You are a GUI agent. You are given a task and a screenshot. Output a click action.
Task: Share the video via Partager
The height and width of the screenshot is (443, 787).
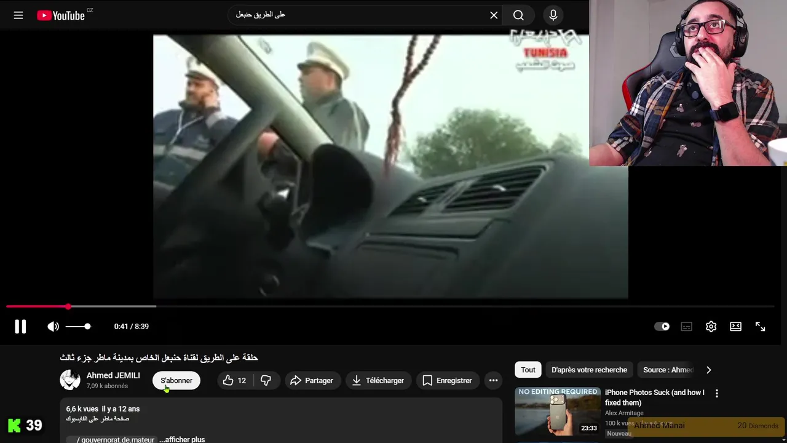pyautogui.click(x=312, y=380)
